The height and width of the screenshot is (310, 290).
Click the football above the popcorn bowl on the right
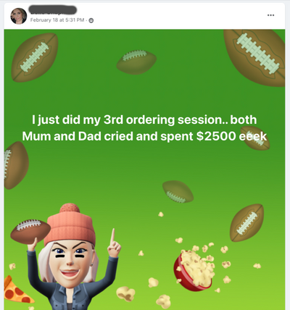tap(246, 222)
